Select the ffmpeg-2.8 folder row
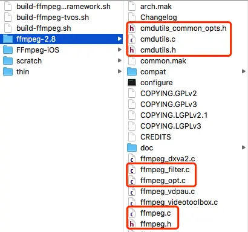The height and width of the screenshot is (232, 248). pos(62,39)
